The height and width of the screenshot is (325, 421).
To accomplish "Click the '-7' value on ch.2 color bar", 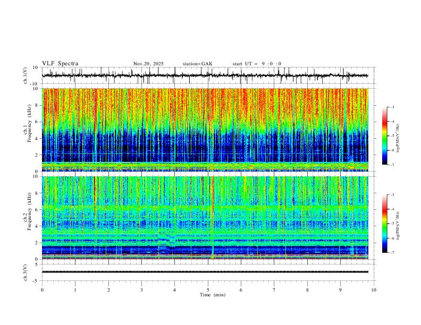I will click(x=392, y=252).
